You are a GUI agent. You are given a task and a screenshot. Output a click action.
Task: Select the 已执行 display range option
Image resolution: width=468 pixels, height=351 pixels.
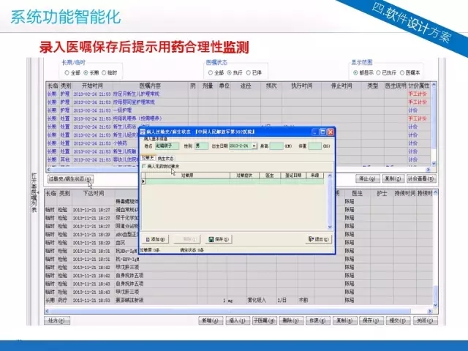tap(378, 72)
